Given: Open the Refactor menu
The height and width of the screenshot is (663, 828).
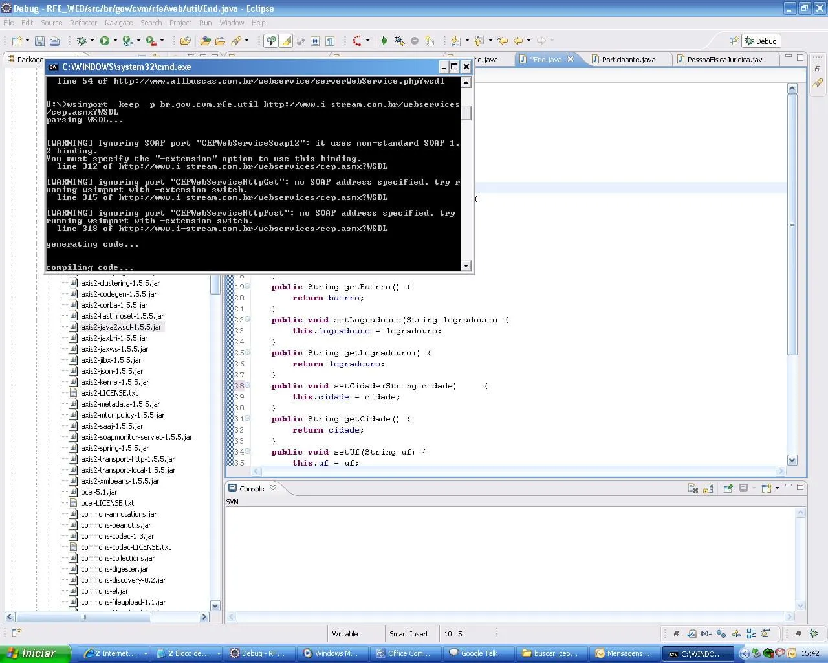Looking at the screenshot, I should [83, 23].
